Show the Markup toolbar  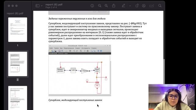click(144, 6)
